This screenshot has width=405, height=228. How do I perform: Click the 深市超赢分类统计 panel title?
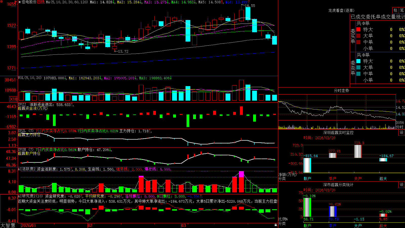338,185
